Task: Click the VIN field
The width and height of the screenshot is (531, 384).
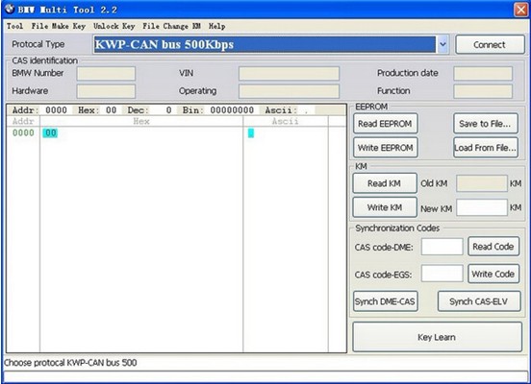Action: click(289, 73)
